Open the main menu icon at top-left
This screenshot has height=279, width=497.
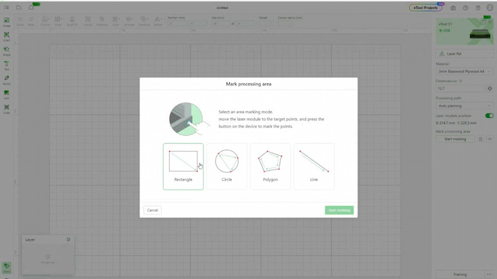tap(6, 8)
